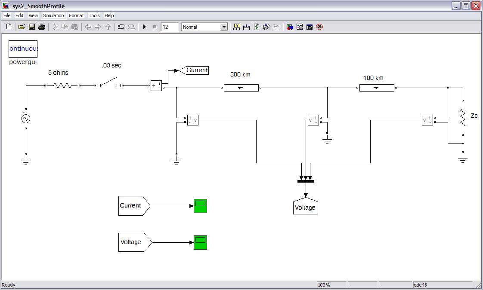Select the Current scope block
483x290 pixels.
(200, 206)
